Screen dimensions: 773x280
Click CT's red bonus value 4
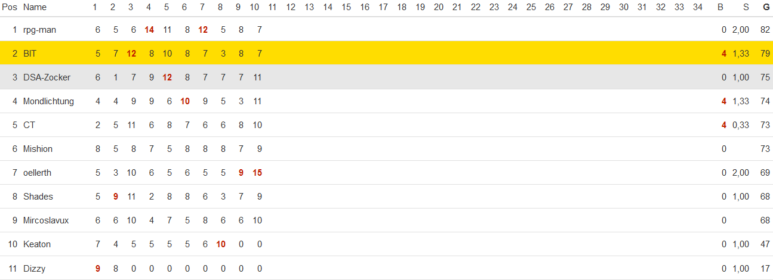[x=724, y=125]
